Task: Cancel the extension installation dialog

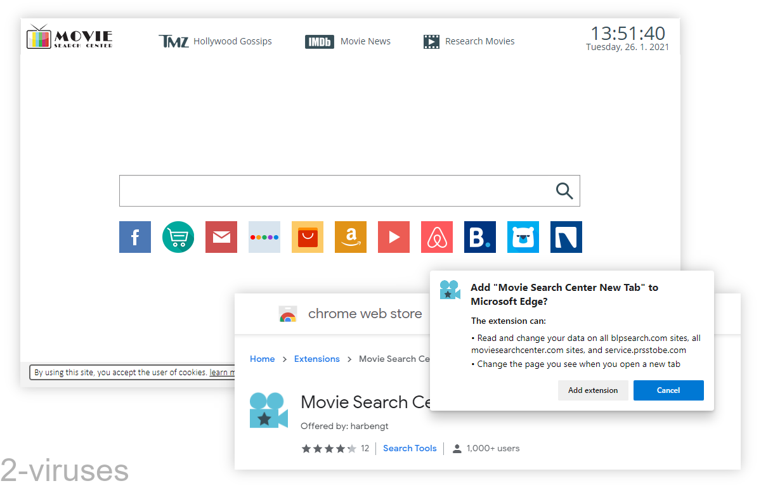Action: pos(668,390)
